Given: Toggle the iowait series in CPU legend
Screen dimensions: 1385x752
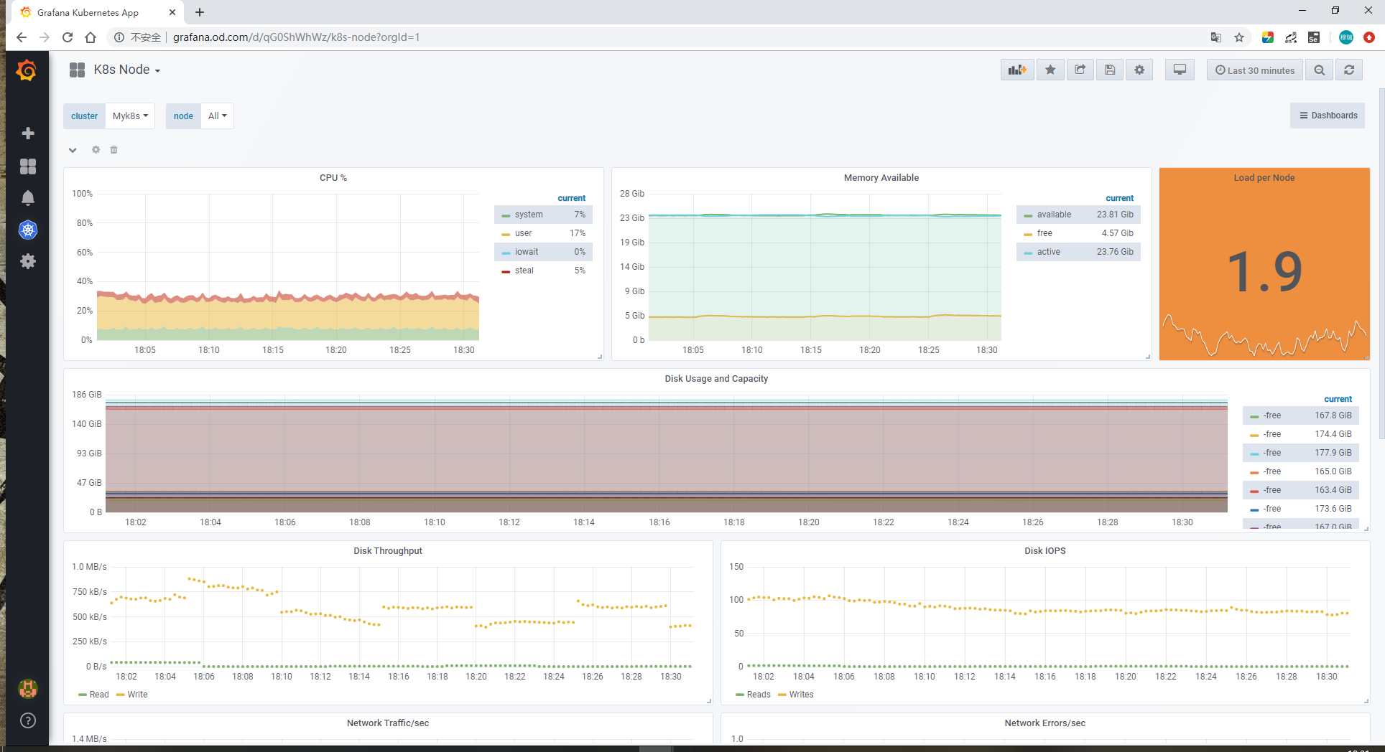Looking at the screenshot, I should tap(526, 252).
